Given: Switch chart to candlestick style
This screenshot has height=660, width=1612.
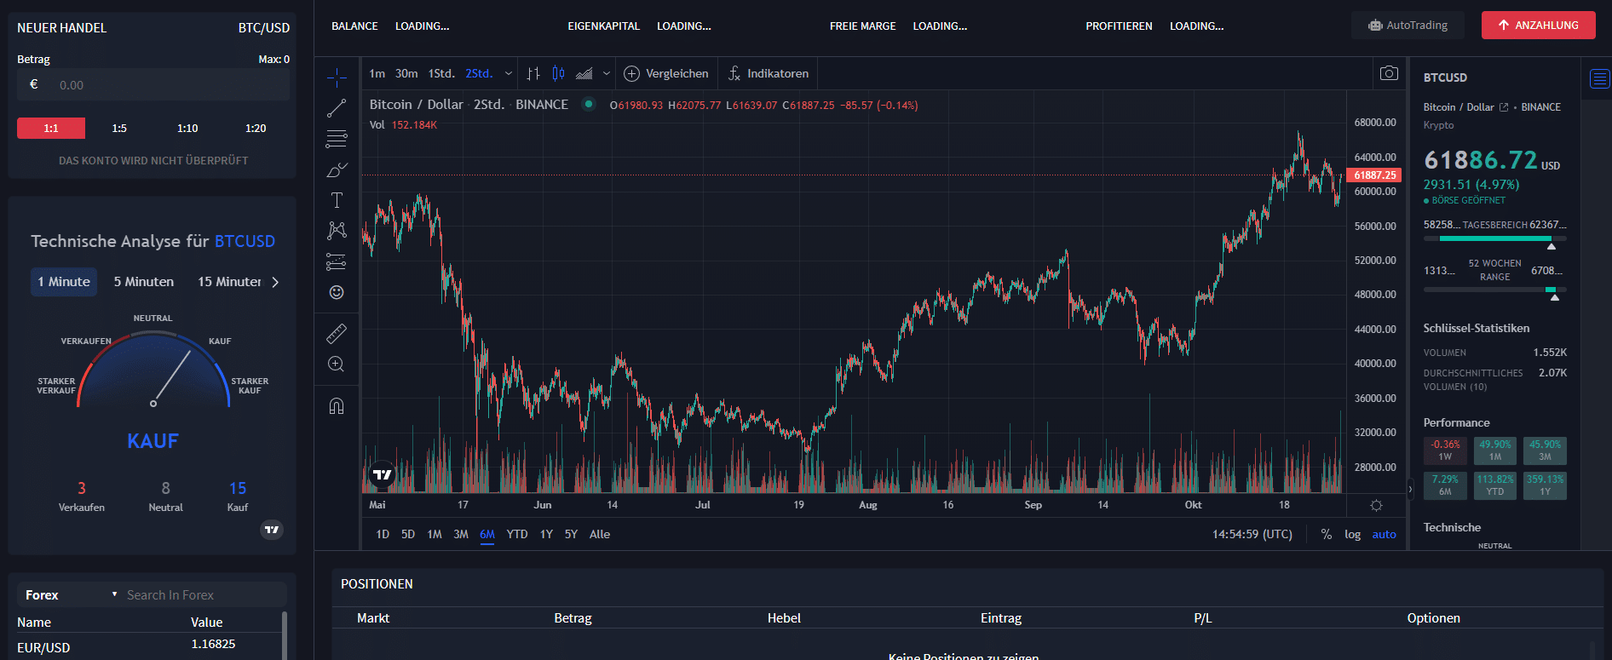Looking at the screenshot, I should pos(558,73).
